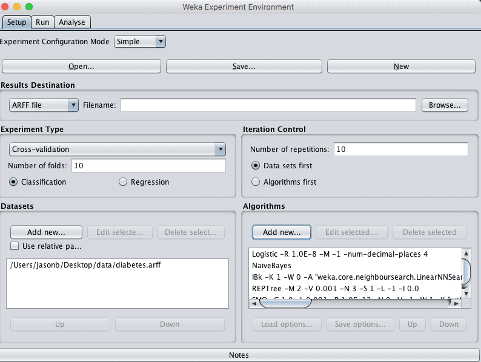Open the Run tab
The width and height of the screenshot is (481, 362).
click(x=42, y=22)
